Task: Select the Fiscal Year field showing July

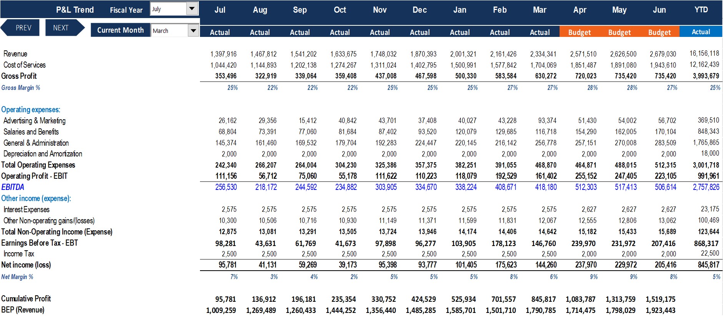Action: coord(168,9)
